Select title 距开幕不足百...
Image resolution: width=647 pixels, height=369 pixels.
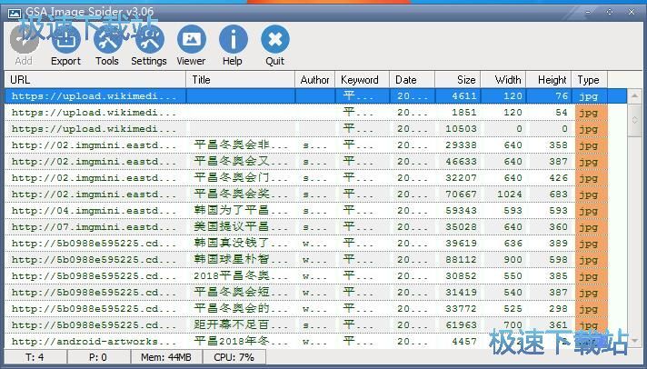[x=241, y=324]
